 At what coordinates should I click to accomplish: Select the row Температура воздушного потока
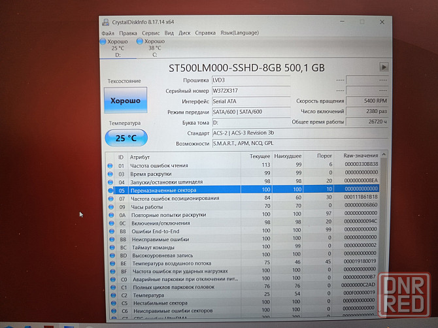244,263
